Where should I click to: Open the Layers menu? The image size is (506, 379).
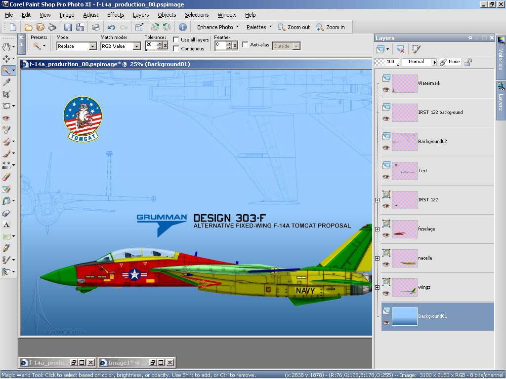141,15
